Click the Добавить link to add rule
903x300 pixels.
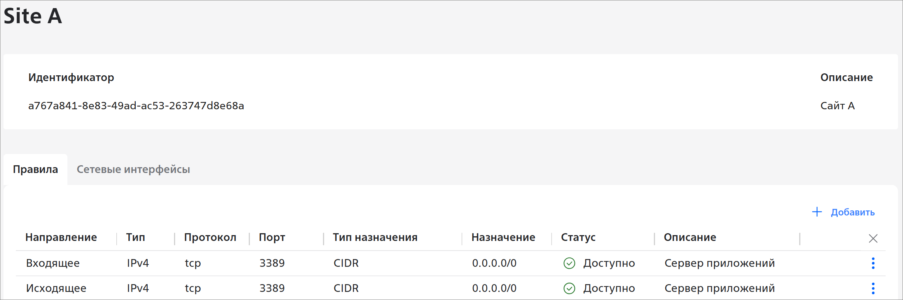pyautogui.click(x=852, y=212)
